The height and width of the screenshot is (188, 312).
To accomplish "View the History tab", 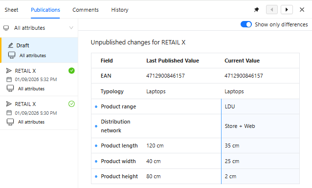I will coord(120,10).
